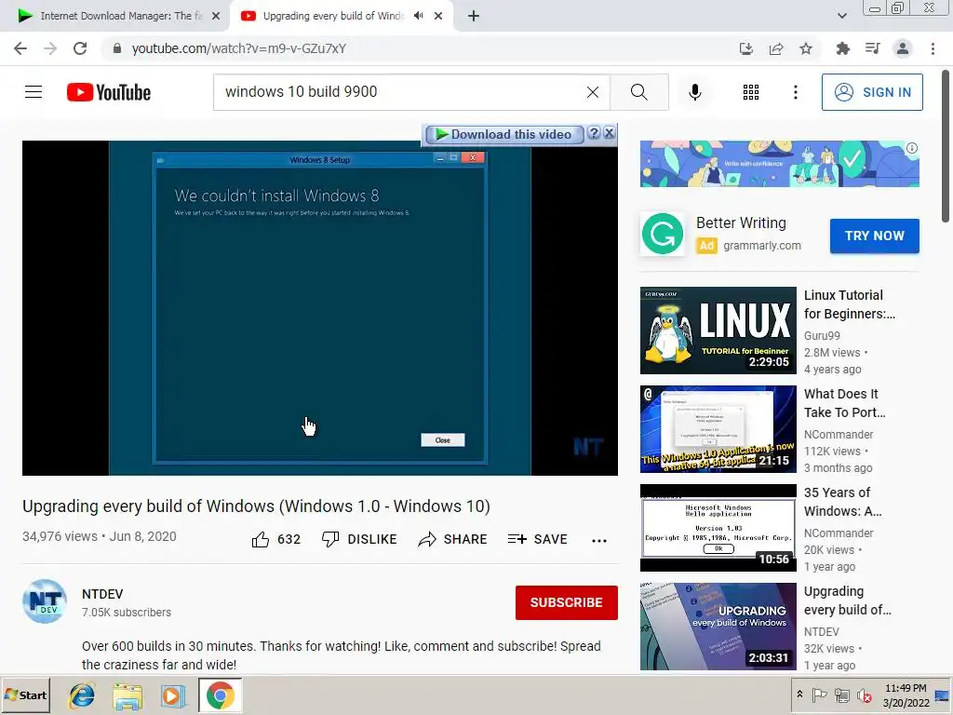953x715 pixels.
Task: Go back in browser history
Action: (x=20, y=48)
